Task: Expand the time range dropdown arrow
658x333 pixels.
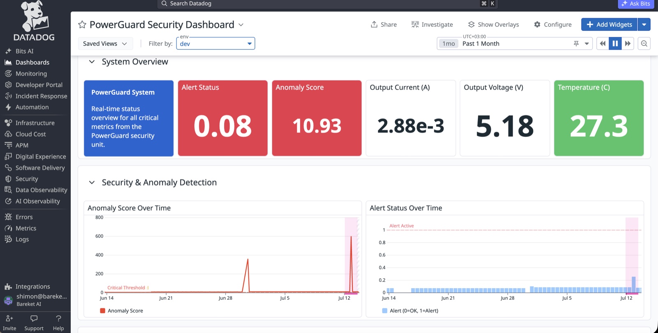Action: [587, 44]
